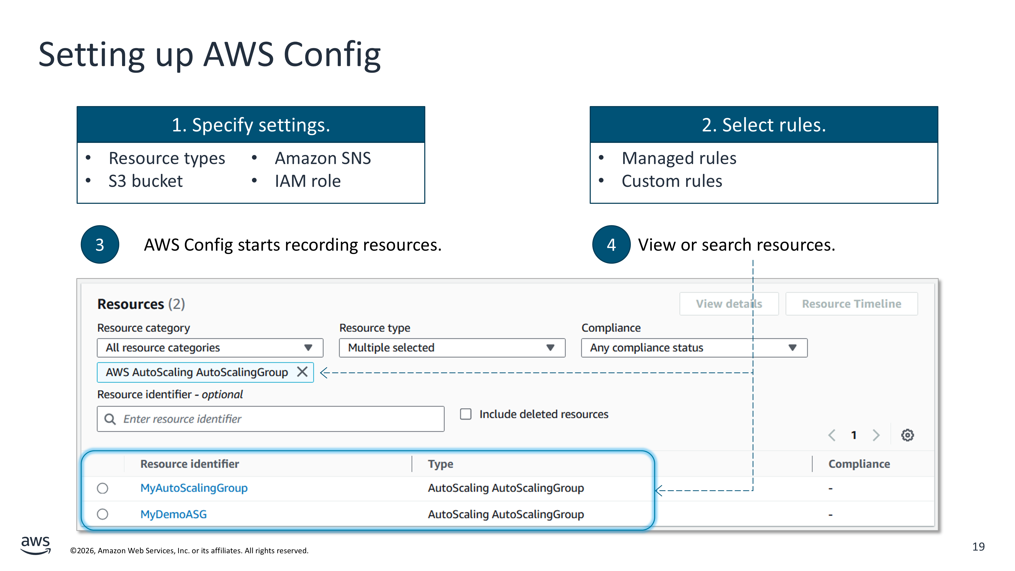Expand the Resource type Multiple selected dropdown

[452, 348]
